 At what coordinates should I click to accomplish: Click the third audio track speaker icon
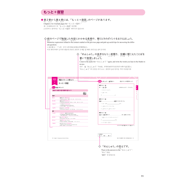[x=100, y=112]
